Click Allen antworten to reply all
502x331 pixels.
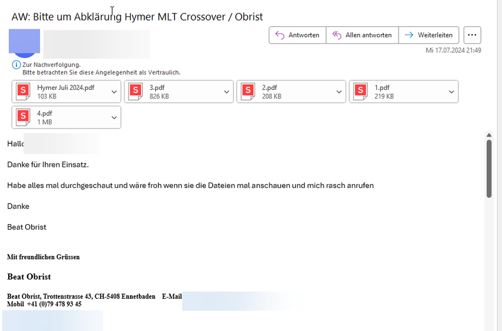coord(362,35)
